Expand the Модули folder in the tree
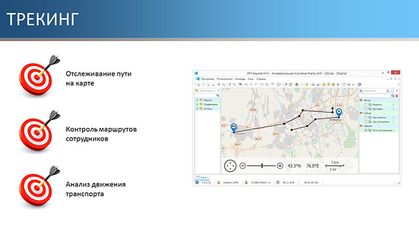 tap(198, 100)
